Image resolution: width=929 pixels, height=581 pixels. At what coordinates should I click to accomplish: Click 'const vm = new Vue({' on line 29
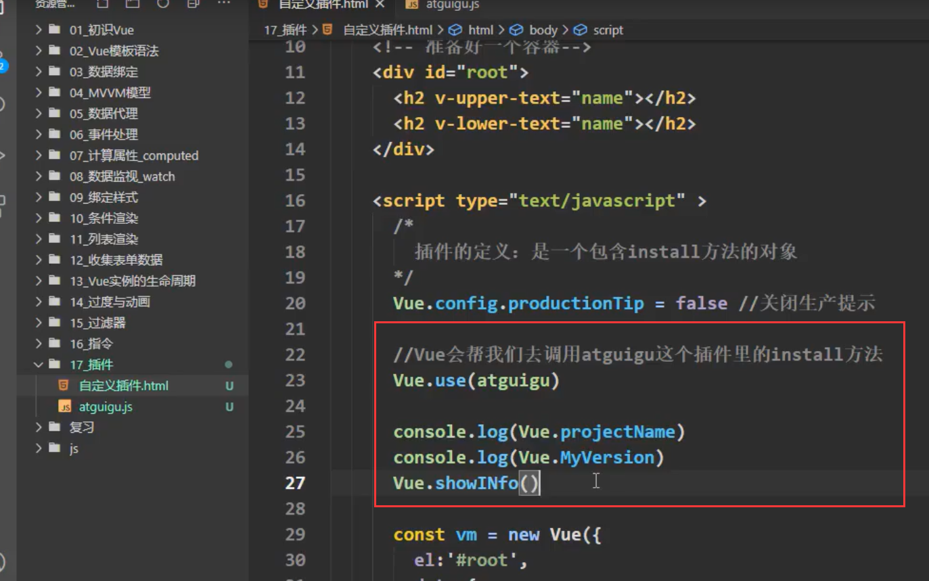(497, 534)
